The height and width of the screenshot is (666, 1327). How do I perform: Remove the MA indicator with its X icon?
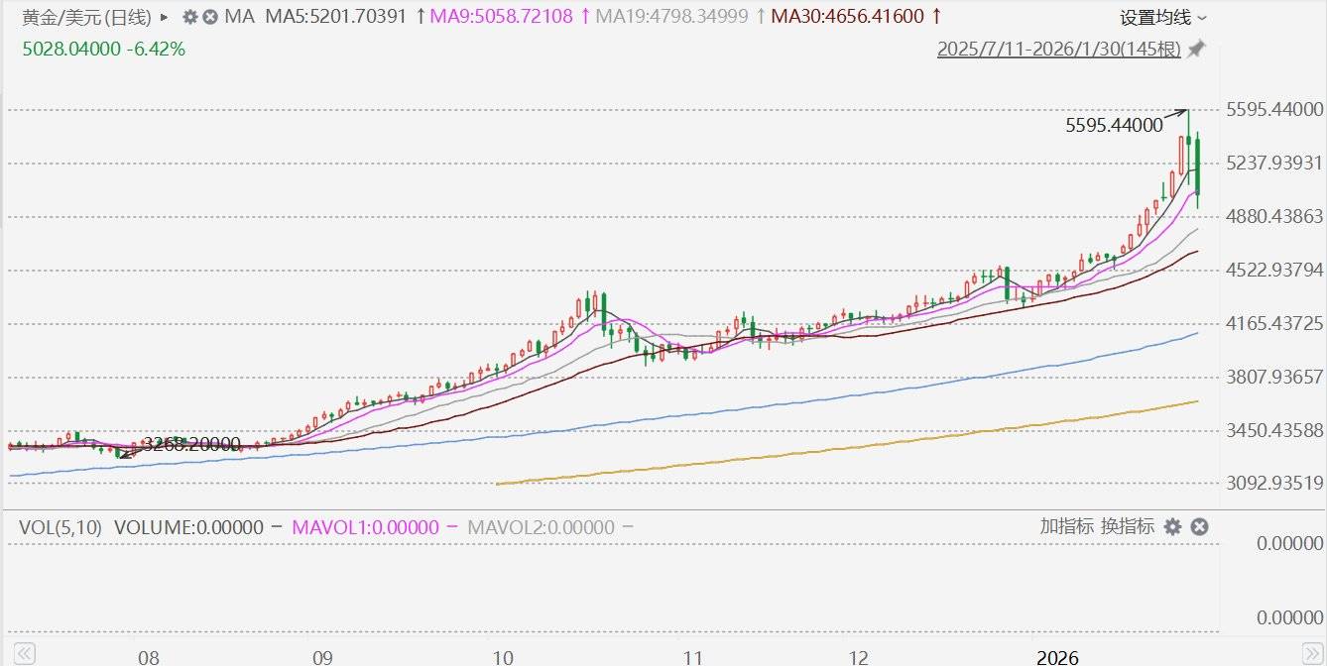point(210,17)
